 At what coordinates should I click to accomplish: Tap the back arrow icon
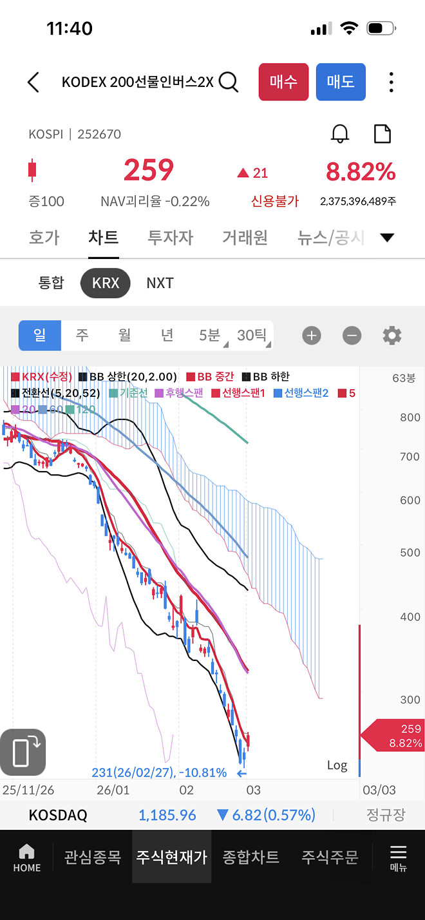[33, 82]
